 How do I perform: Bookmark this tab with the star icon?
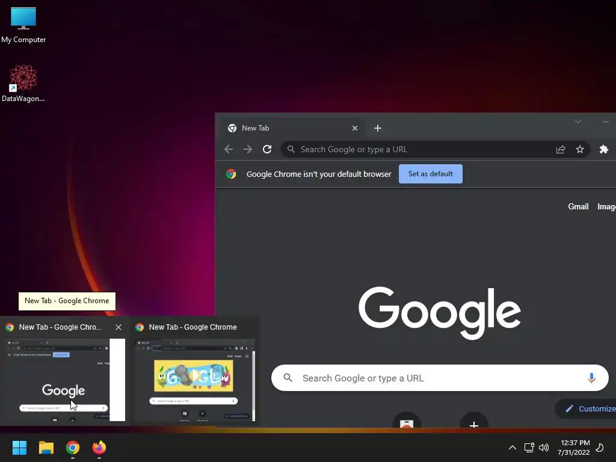click(x=580, y=149)
